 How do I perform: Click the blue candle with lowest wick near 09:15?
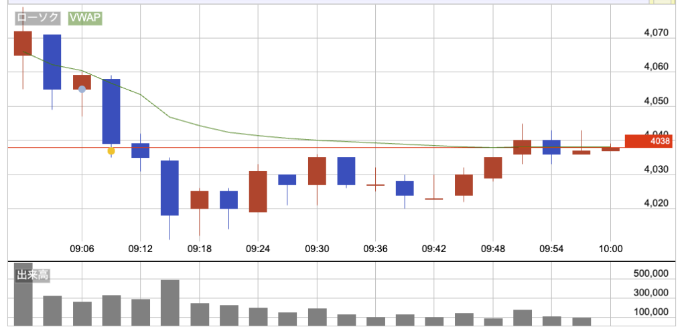[169, 187]
